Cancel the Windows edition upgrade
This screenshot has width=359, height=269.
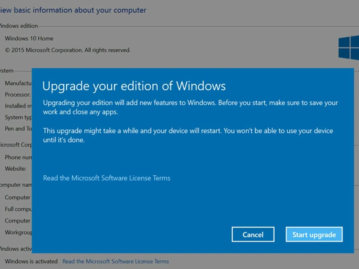pos(253,235)
